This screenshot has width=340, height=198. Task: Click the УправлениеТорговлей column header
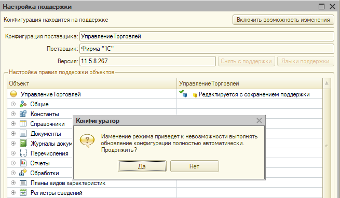click(x=250, y=83)
